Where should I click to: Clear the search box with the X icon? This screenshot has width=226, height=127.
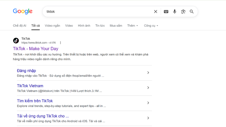point(156,12)
